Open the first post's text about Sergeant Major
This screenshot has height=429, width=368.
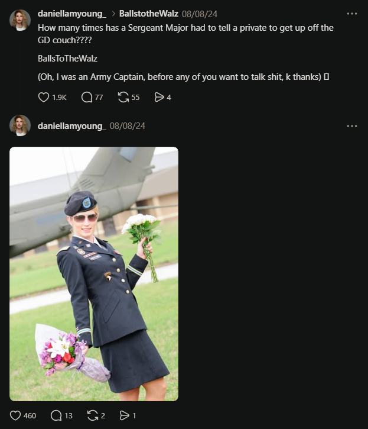pyautogui.click(x=185, y=34)
